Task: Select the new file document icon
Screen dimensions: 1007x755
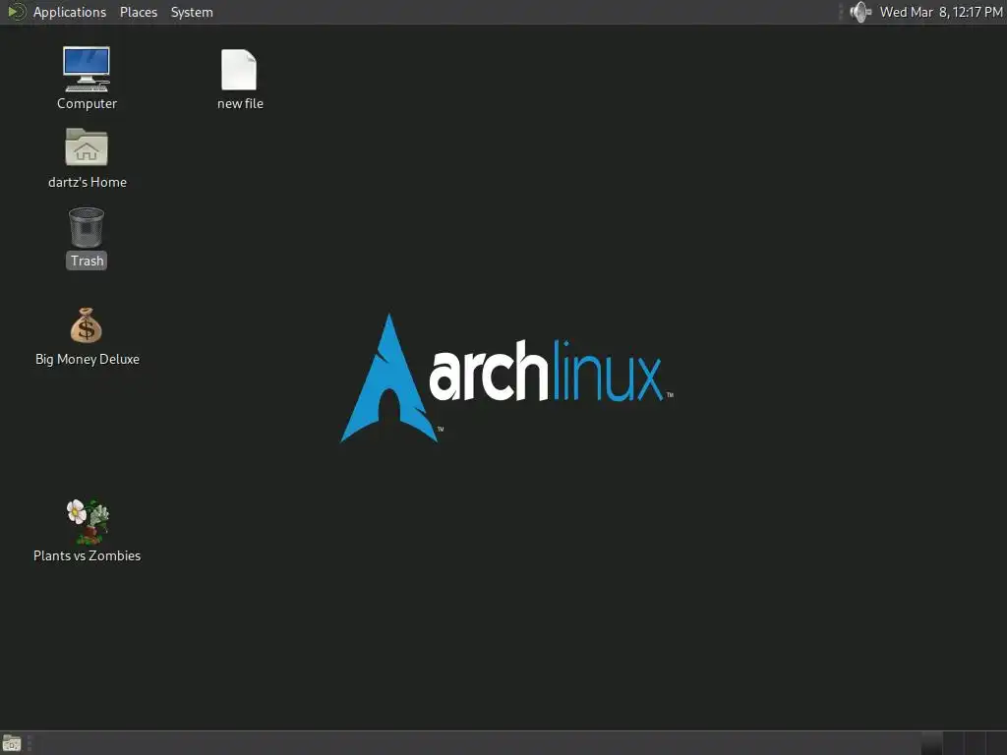Action: pos(239,70)
